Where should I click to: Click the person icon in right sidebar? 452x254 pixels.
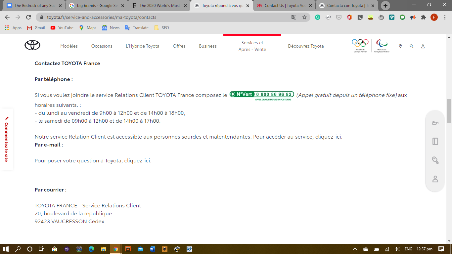435,179
